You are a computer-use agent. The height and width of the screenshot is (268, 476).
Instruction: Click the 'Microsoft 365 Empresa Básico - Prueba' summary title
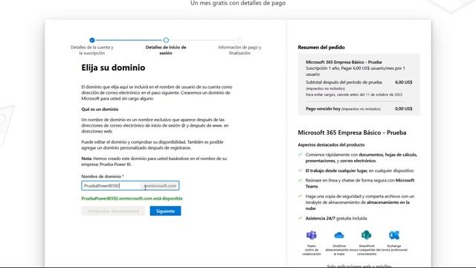(x=344, y=62)
